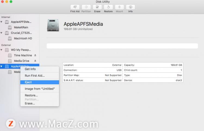Click the dimmed Mount toolbar icon
This screenshot has width=204, height=131.
(x=119, y=7)
